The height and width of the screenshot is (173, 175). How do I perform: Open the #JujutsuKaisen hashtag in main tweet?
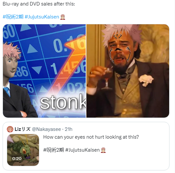[x=42, y=17]
